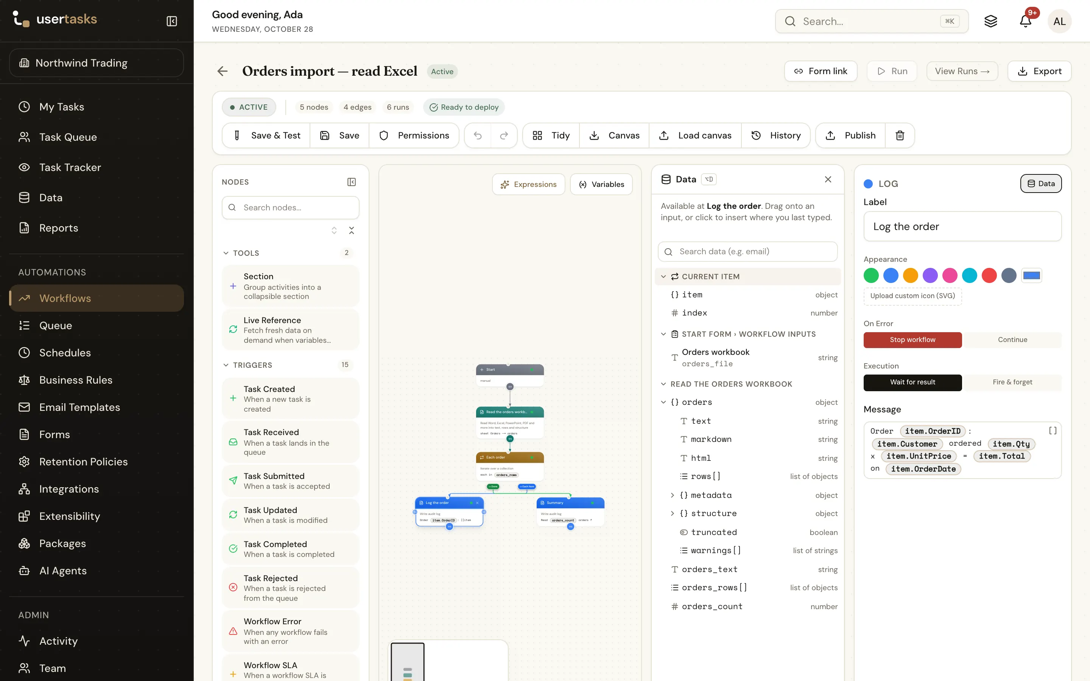Expand all node groups with up-down chevrons
Viewport: 1090px width, 681px height.
pyautogui.click(x=334, y=231)
